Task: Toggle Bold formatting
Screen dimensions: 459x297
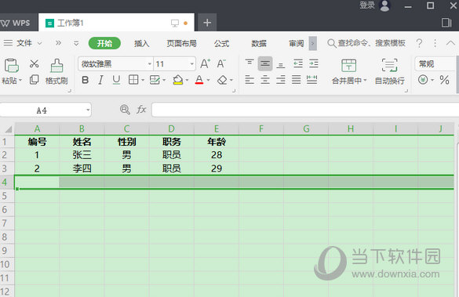Action: 86,80
